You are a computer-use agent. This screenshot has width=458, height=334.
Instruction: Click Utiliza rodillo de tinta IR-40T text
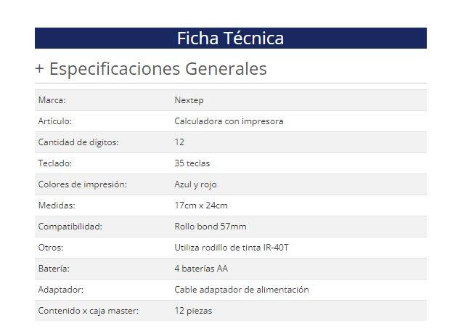[232, 248]
